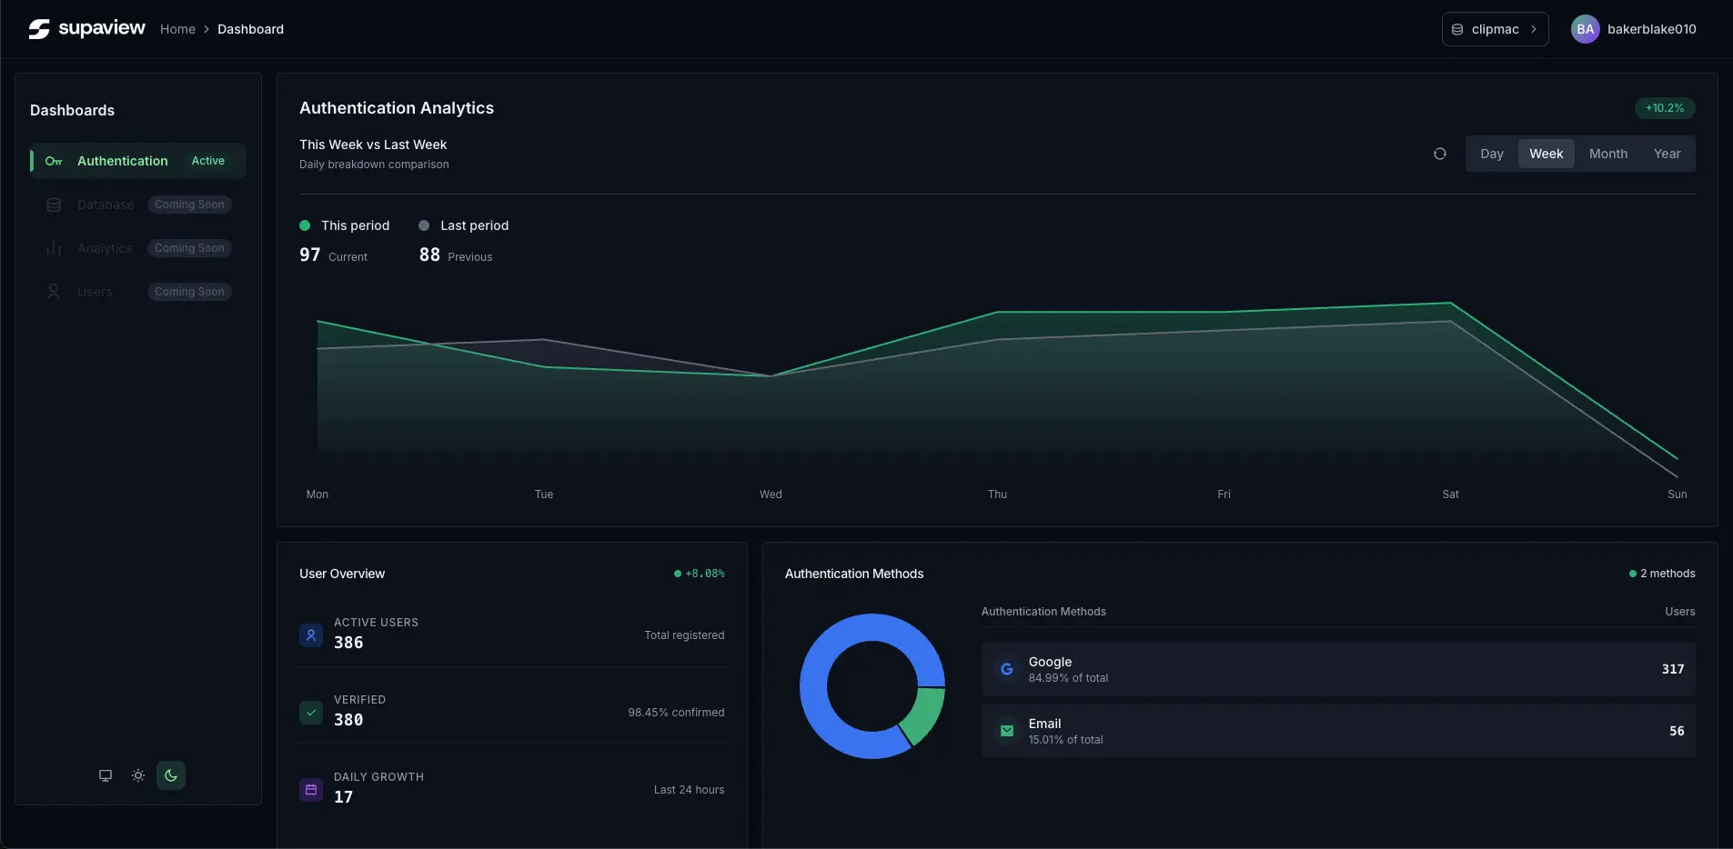
Task: Click the Supaview logo icon
Action: (38, 28)
